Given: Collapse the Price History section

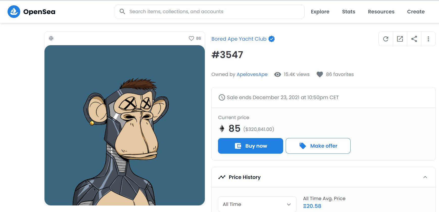Looking at the screenshot, I should click(425, 177).
